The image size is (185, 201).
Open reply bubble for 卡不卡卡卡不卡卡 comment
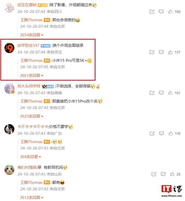161,133
